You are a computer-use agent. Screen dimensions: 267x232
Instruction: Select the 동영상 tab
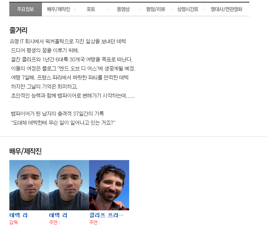click(x=123, y=9)
